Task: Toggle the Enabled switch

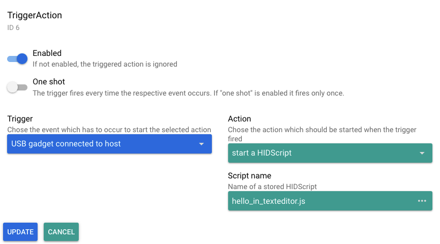Action: click(x=17, y=59)
